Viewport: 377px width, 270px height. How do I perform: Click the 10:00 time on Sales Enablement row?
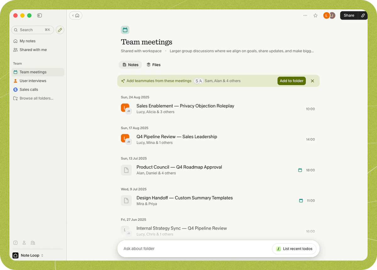(310, 109)
